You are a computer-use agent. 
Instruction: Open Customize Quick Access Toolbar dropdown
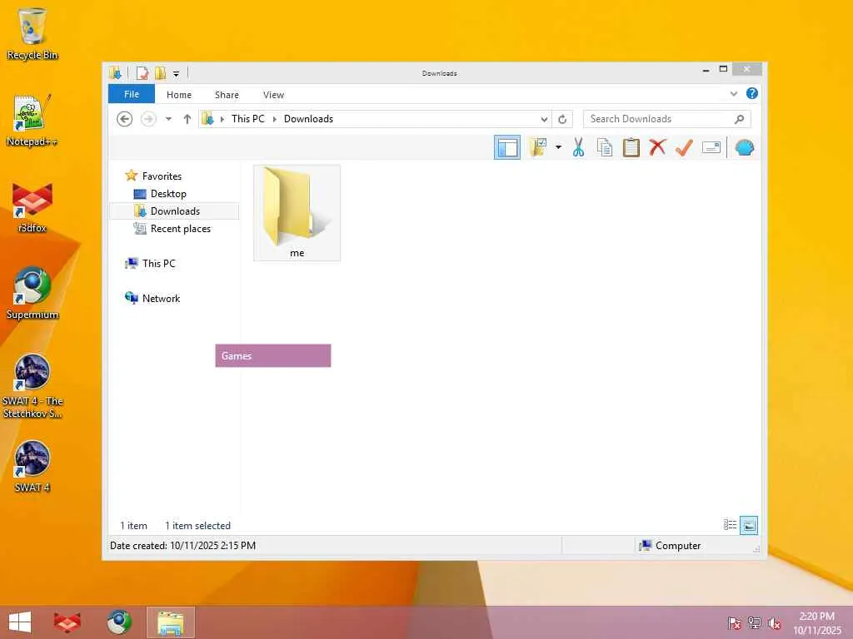pos(176,73)
